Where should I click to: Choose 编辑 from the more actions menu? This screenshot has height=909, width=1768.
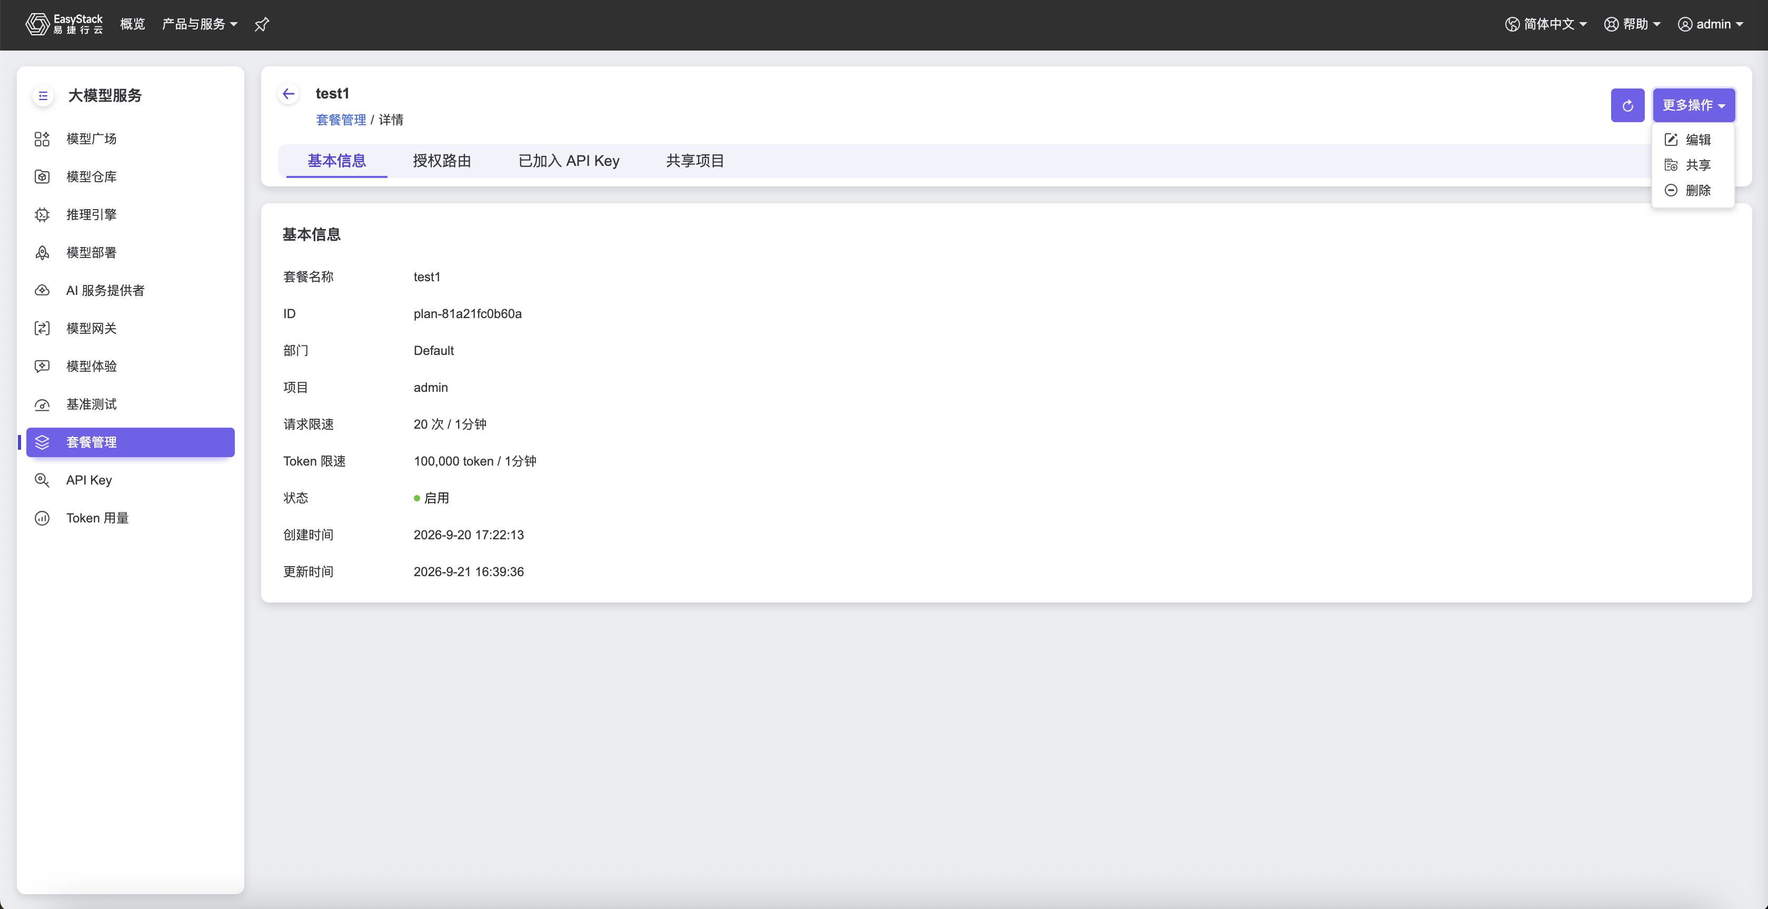[x=1693, y=140]
